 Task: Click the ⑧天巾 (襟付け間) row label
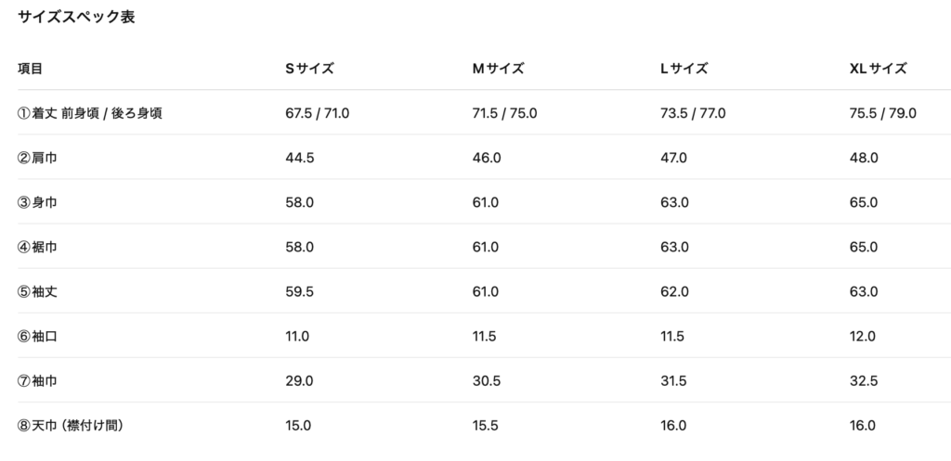click(x=71, y=426)
